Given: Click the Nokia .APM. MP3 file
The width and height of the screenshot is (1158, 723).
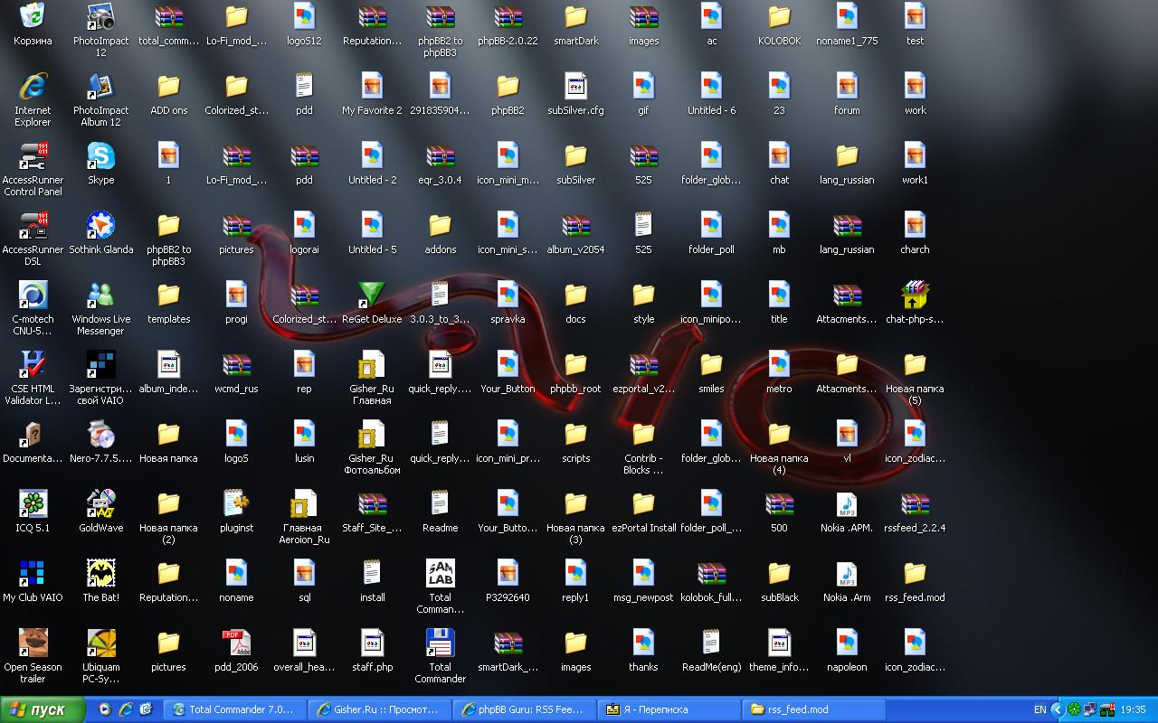Looking at the screenshot, I should tap(847, 505).
